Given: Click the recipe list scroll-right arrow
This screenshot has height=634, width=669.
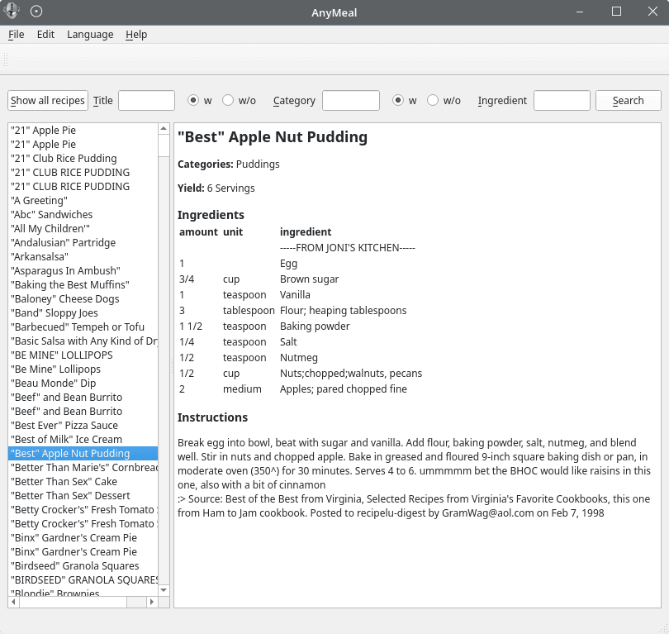Looking at the screenshot, I should point(152,602).
